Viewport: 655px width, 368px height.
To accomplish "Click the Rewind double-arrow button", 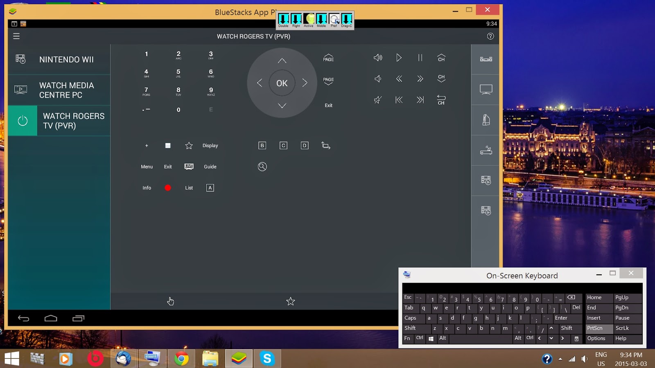I will (399, 79).
